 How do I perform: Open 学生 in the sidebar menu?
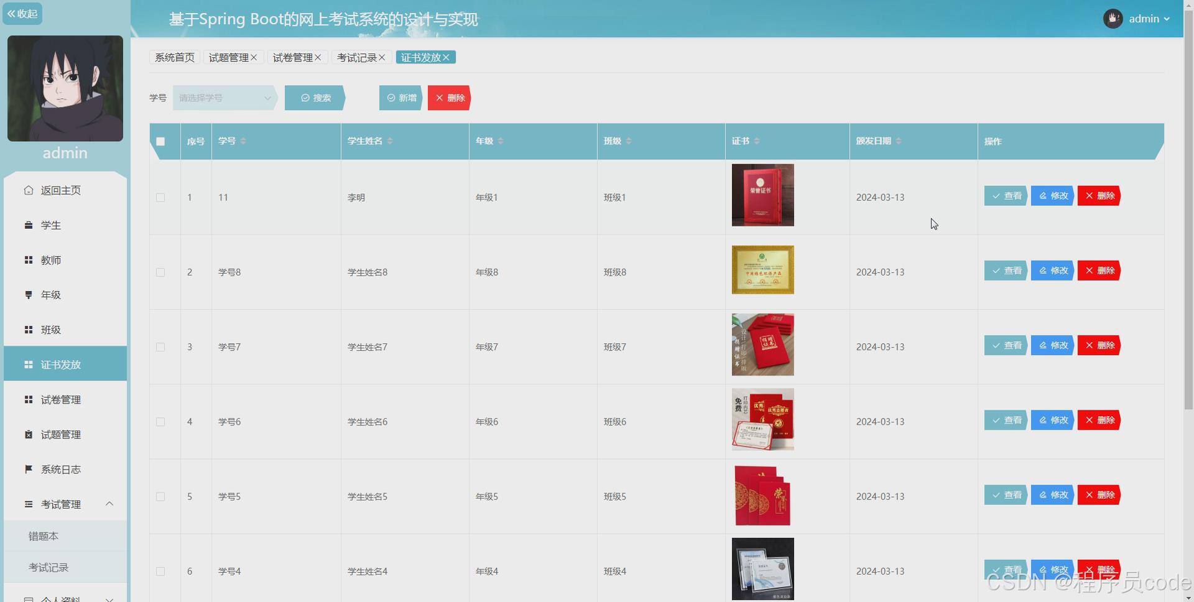click(x=65, y=225)
